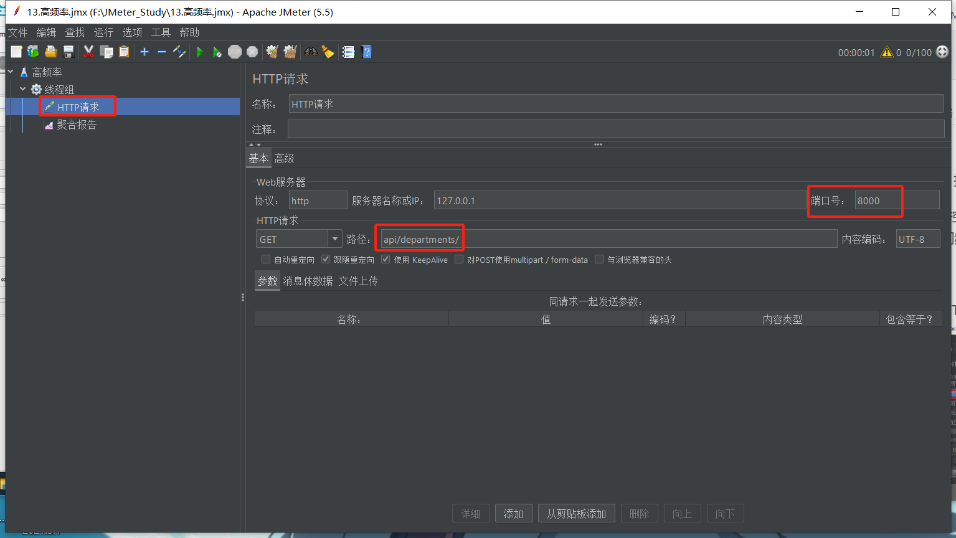
Task: Click the 注释 input field
Action: pyautogui.click(x=616, y=130)
